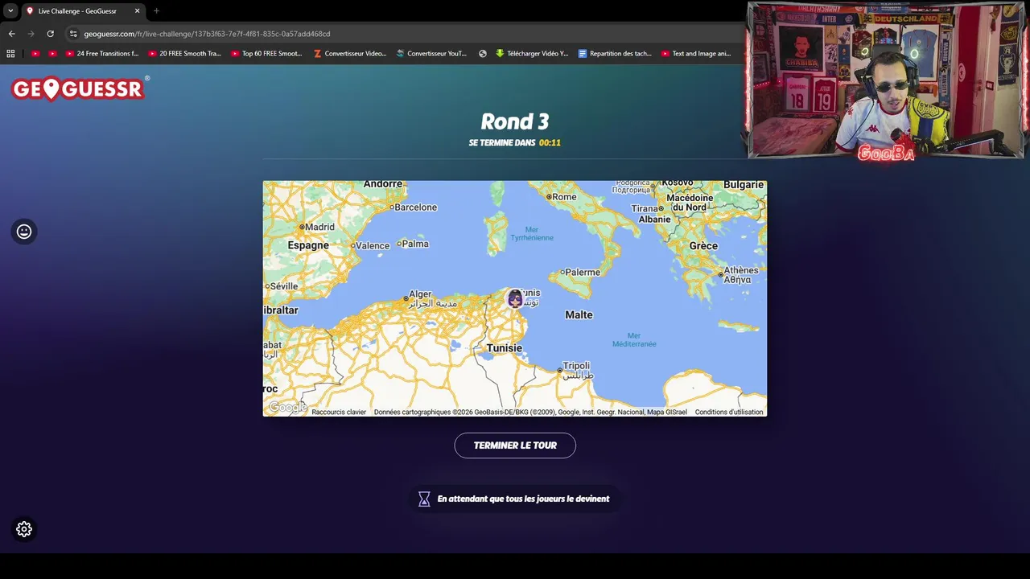The image size is (1030, 579).
Task: Click the Rond 3 heading
Action: click(515, 121)
